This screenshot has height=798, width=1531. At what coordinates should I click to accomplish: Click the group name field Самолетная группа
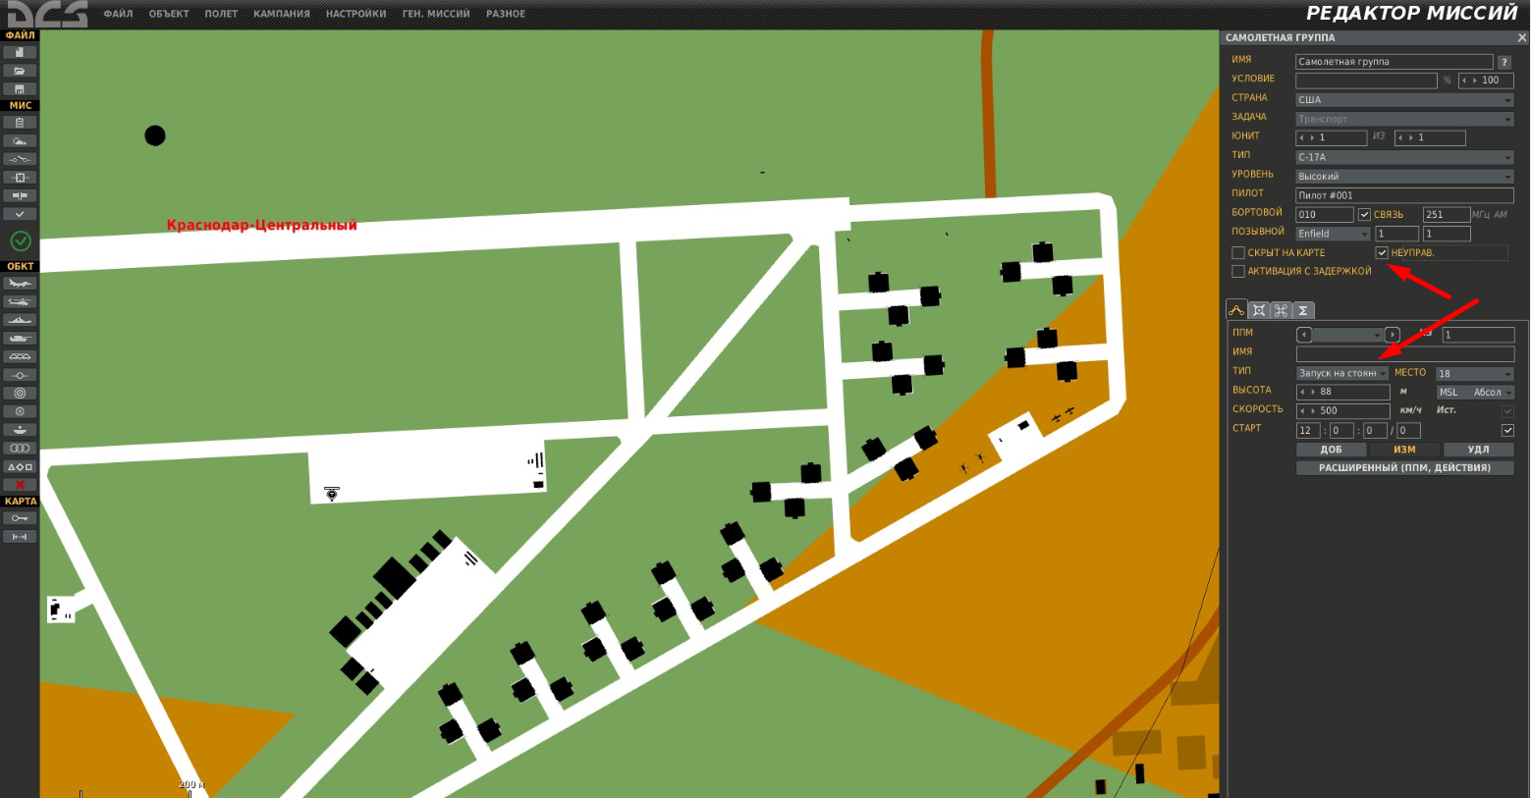tap(1394, 62)
